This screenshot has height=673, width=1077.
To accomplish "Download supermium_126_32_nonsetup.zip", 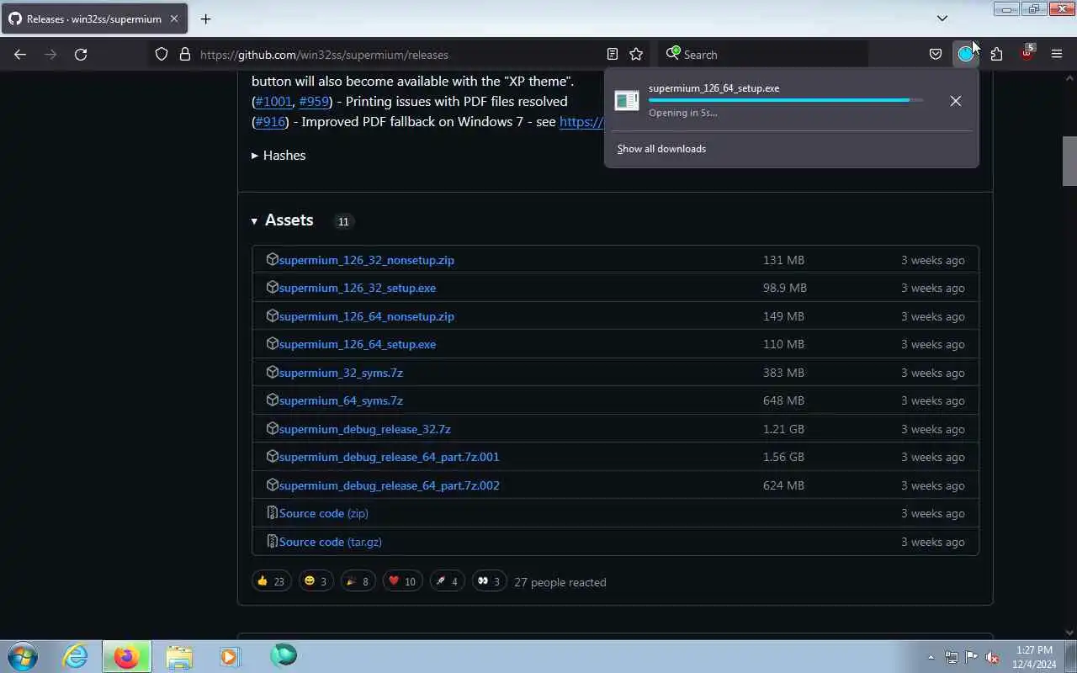I will tap(366, 260).
